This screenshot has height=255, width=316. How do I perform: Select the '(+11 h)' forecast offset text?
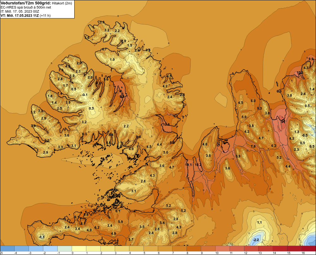coord(45,16)
